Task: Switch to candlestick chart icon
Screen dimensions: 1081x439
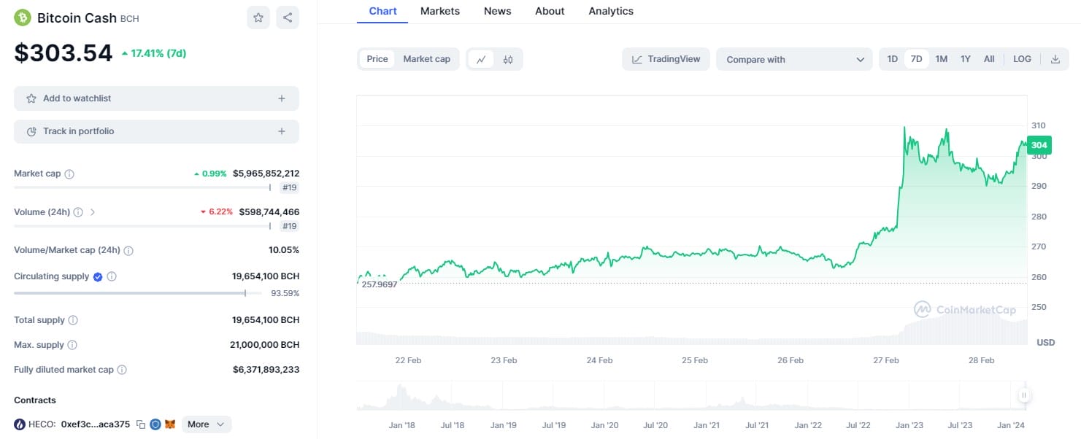Action: coord(508,60)
